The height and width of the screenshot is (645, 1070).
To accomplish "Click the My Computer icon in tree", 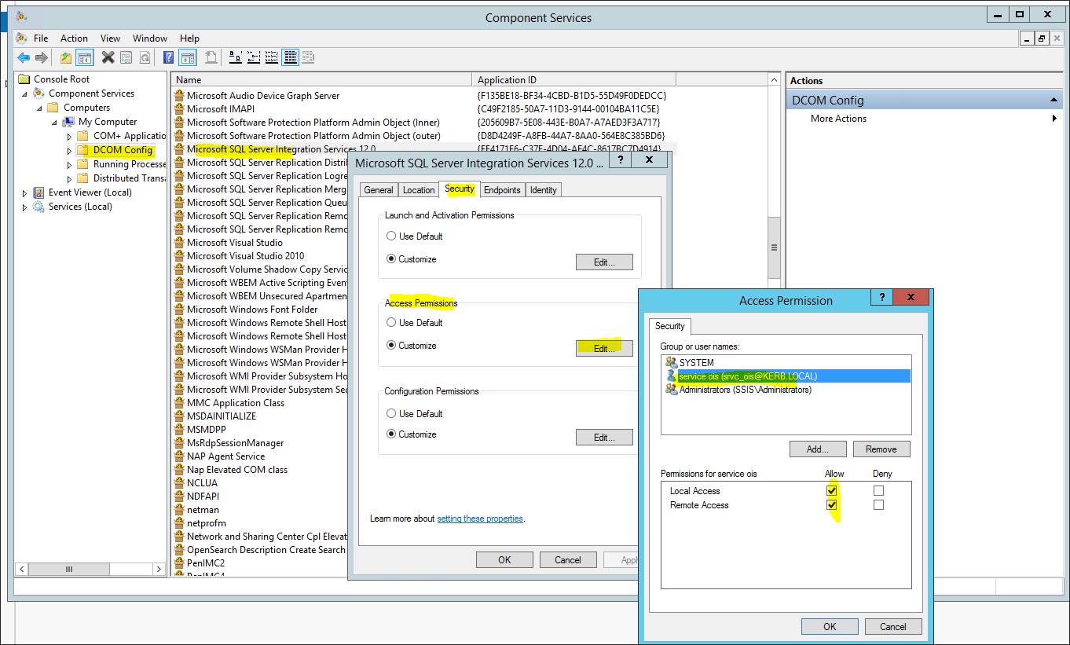I will tap(69, 122).
